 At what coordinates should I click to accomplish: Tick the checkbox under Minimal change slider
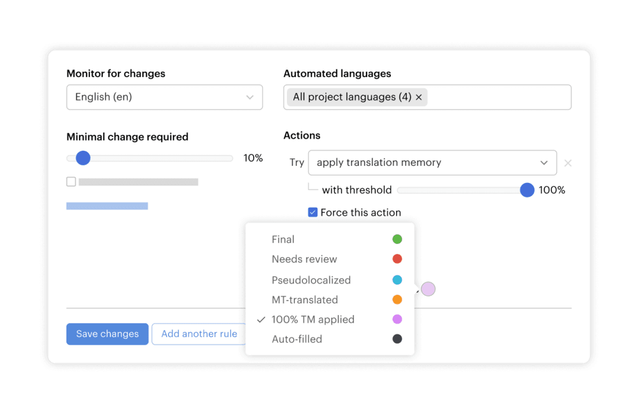(x=71, y=182)
